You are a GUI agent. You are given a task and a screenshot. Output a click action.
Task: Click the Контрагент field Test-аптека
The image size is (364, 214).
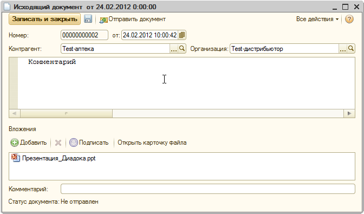[x=115, y=49]
